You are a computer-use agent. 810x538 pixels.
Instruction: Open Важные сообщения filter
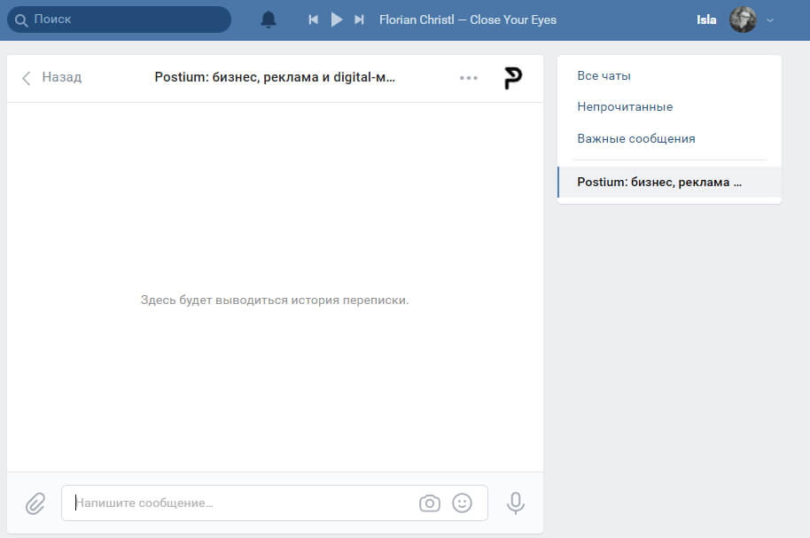[x=635, y=139]
